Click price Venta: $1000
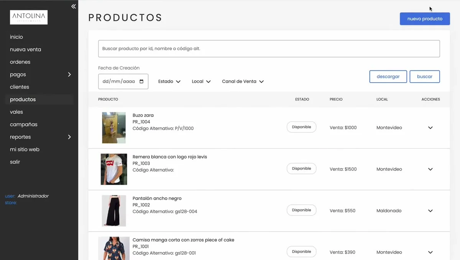The width and height of the screenshot is (460, 260). [x=343, y=128]
